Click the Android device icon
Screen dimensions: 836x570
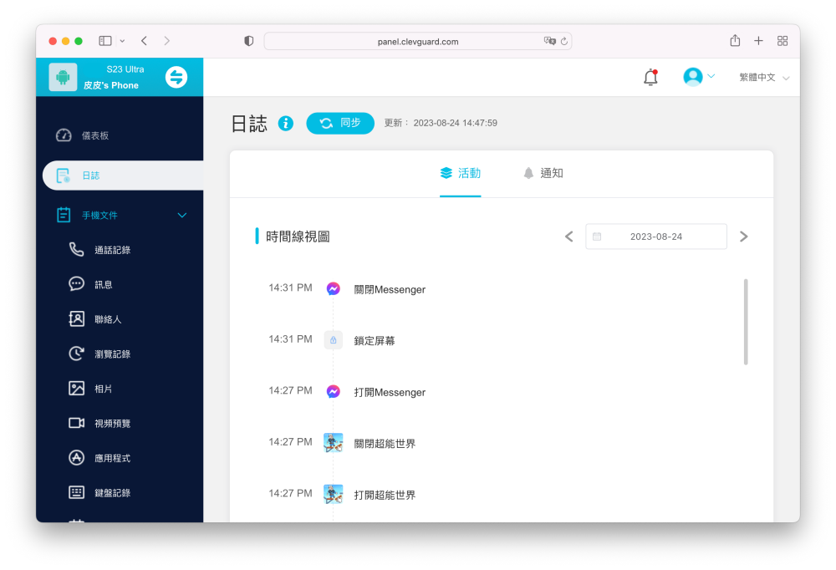click(x=63, y=78)
